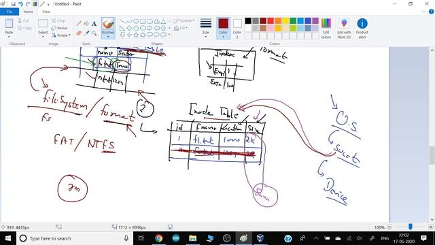Pick the black color swatch

tap(248, 21)
